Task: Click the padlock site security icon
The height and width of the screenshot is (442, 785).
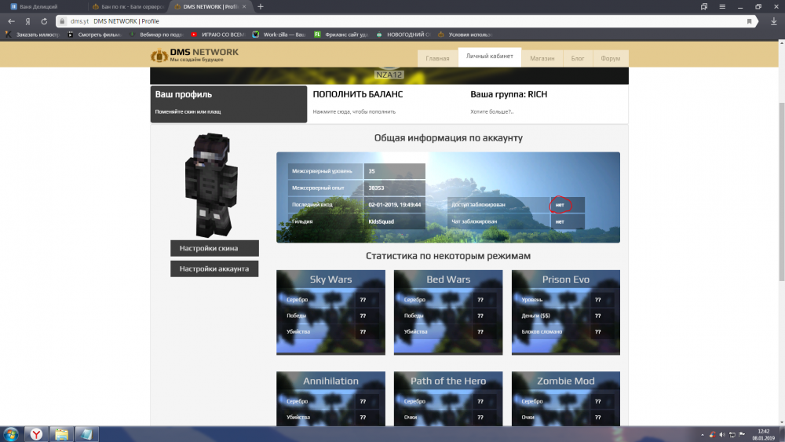Action: click(62, 21)
